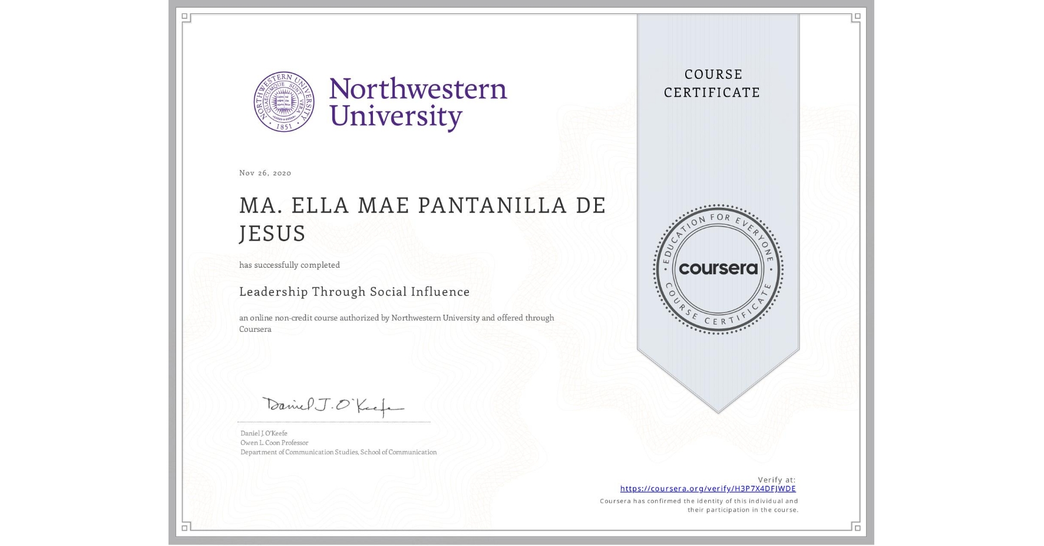Click the recipient name MA. ELLA MAE PANTANILLA DE JESUS
1044x546 pixels.
click(x=422, y=219)
